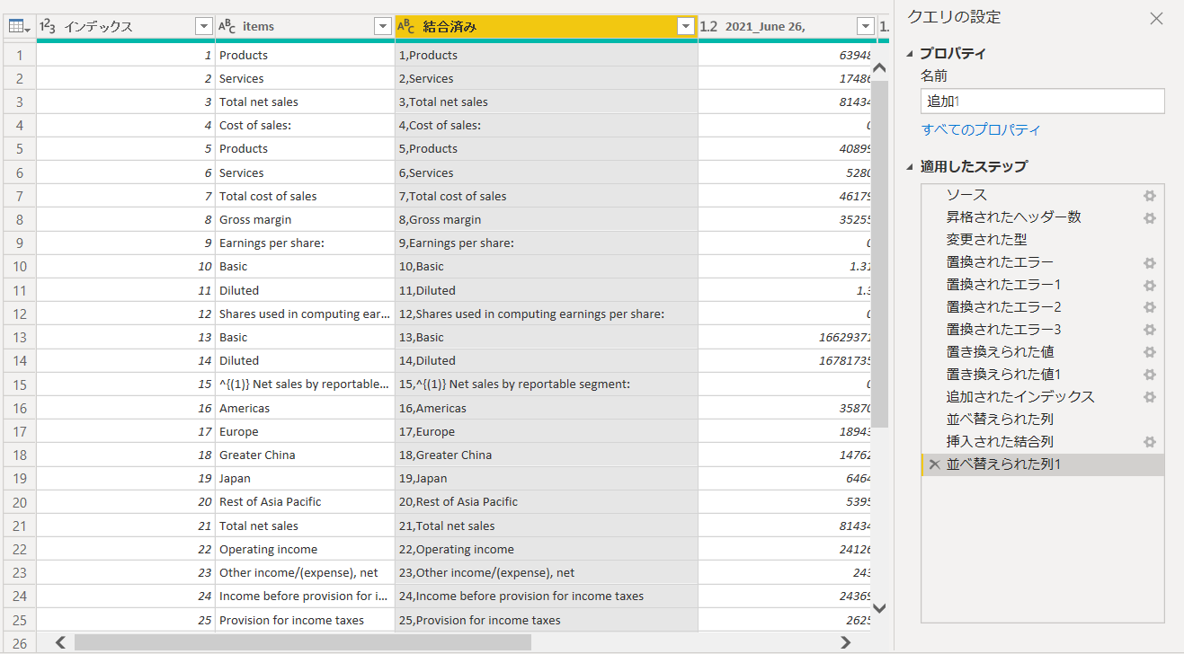The height and width of the screenshot is (654, 1184).
Task: Click cell '16,Americas'
Action: point(546,408)
